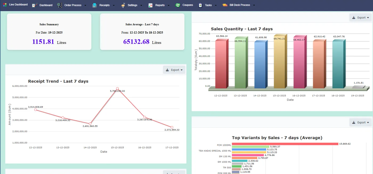Click the pink 16-12-2025 Sales Quantity bar
This screenshot has width=373, height=174.
300,62
